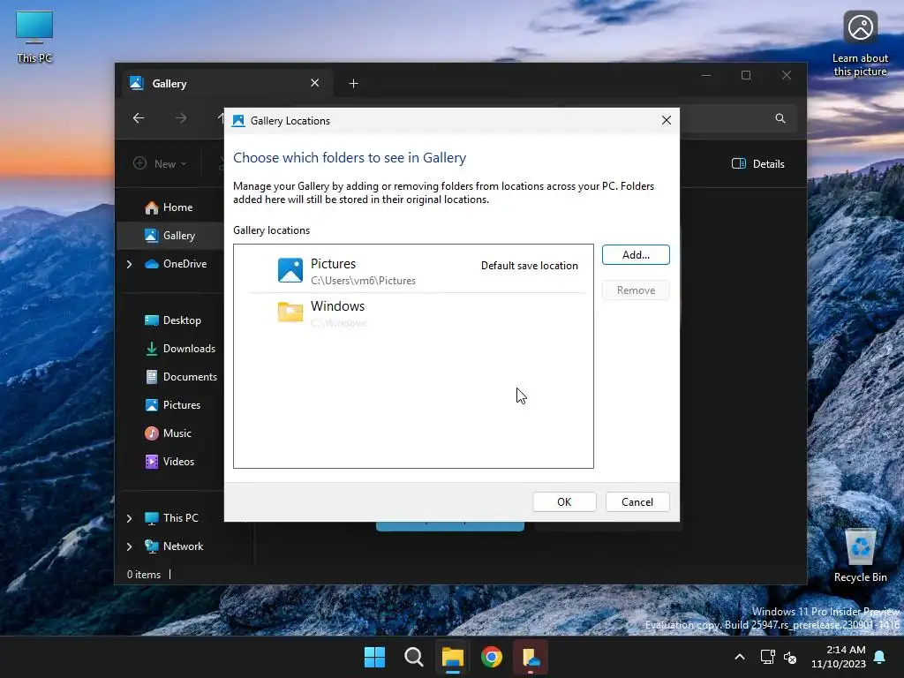Select Network in Explorer sidebar
This screenshot has width=904, height=678.
(x=174, y=546)
